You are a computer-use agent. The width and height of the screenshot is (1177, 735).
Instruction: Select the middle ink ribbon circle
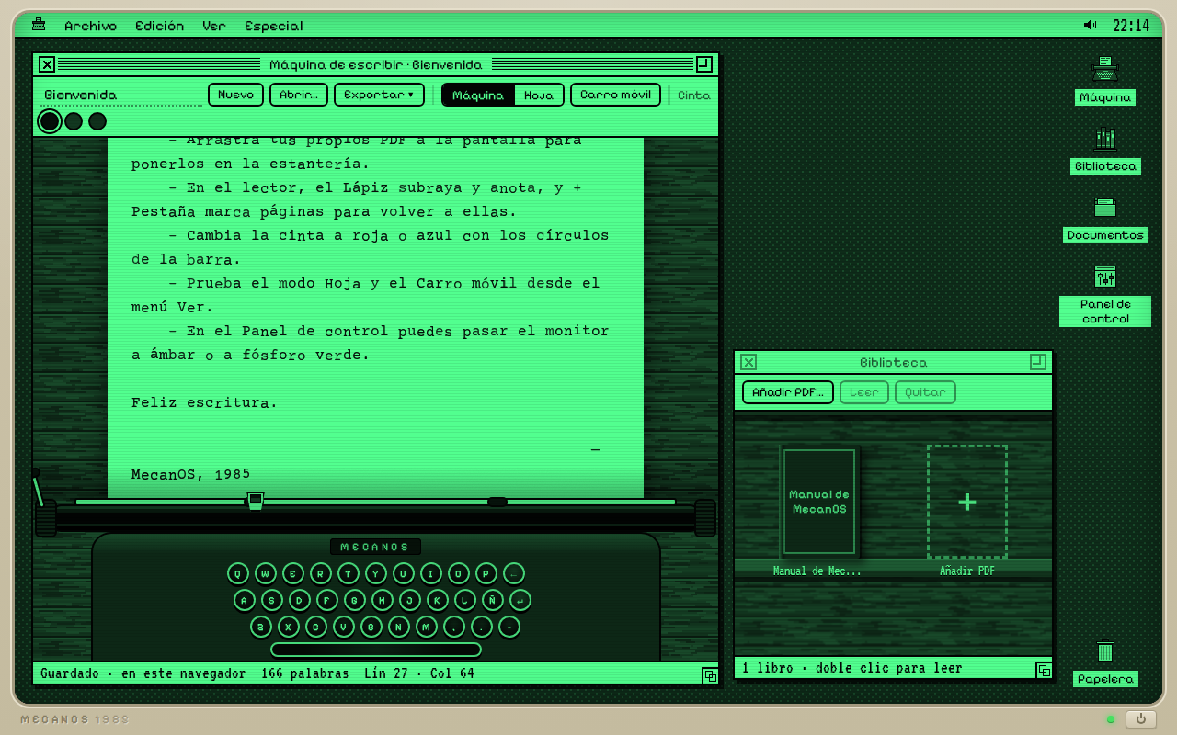(74, 121)
